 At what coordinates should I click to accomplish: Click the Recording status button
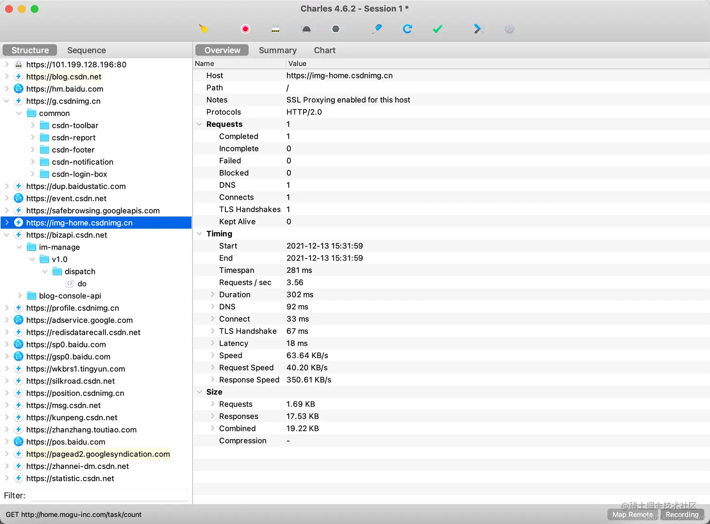[x=682, y=515]
